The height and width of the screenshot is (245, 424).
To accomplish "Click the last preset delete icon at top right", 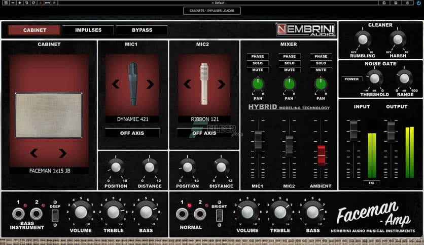I will click(407, 3).
